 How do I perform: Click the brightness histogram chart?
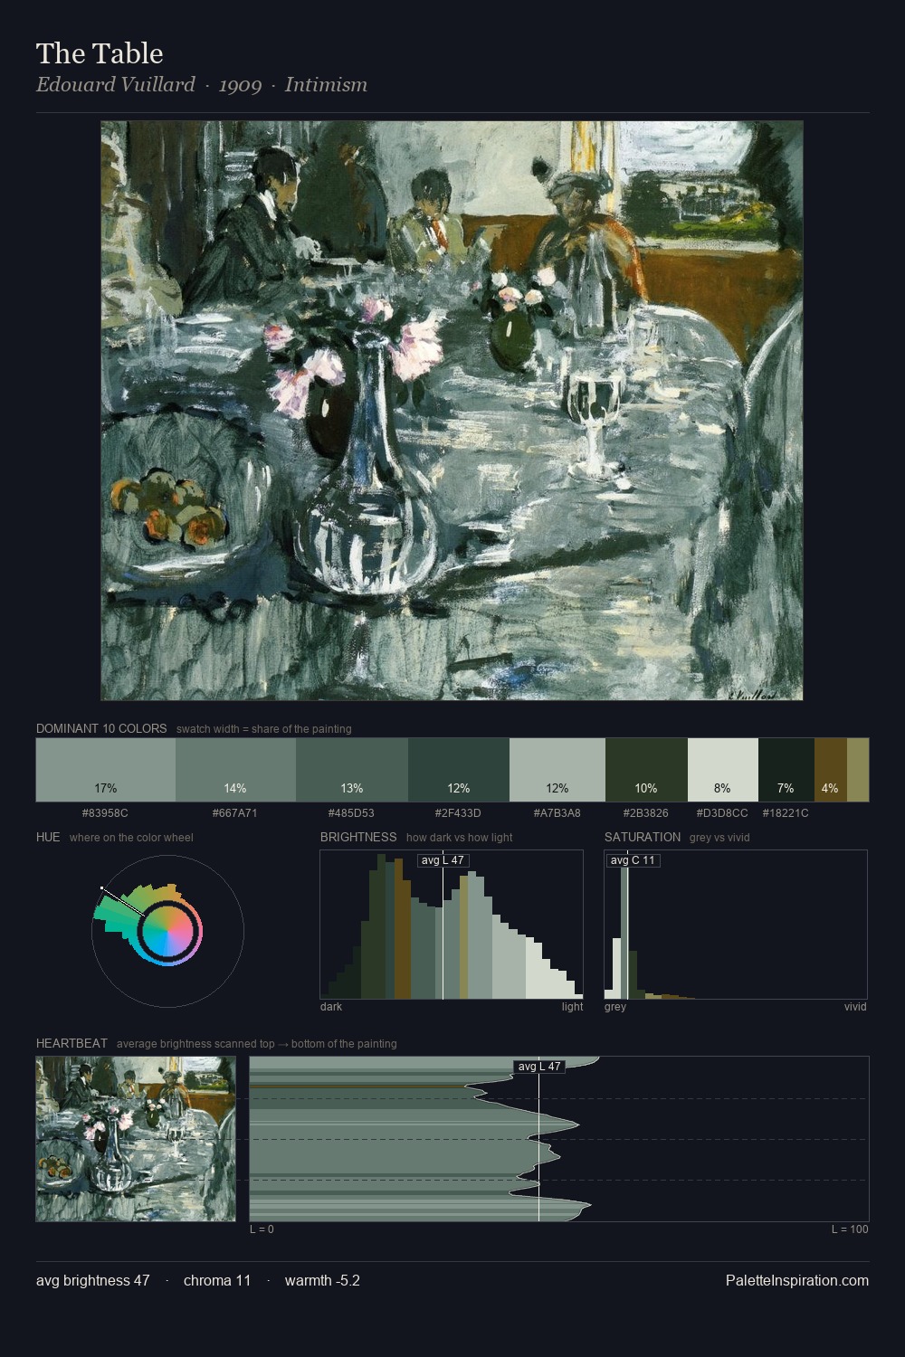(x=452, y=925)
